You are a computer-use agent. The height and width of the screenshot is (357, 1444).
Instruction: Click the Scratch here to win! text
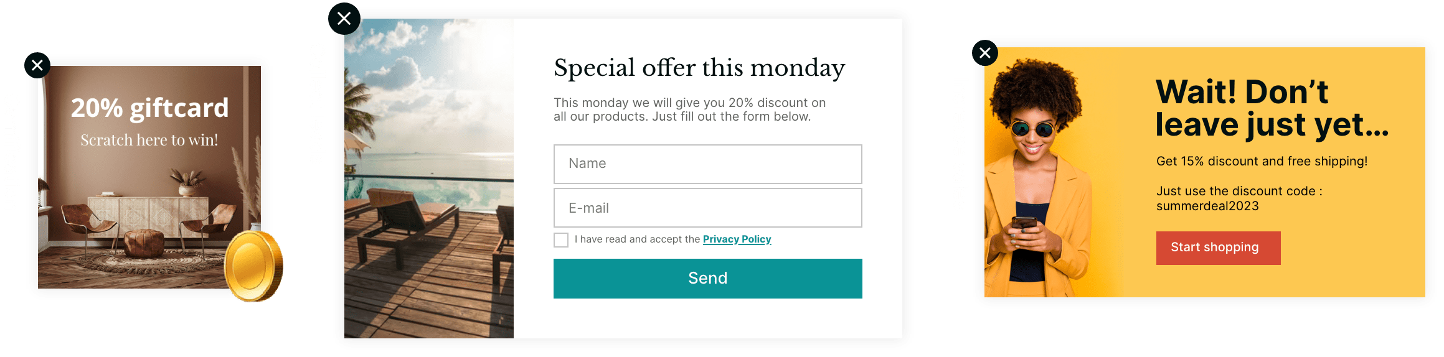click(x=149, y=140)
